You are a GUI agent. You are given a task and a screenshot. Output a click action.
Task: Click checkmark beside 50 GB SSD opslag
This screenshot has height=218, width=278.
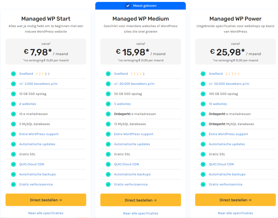click(108, 94)
